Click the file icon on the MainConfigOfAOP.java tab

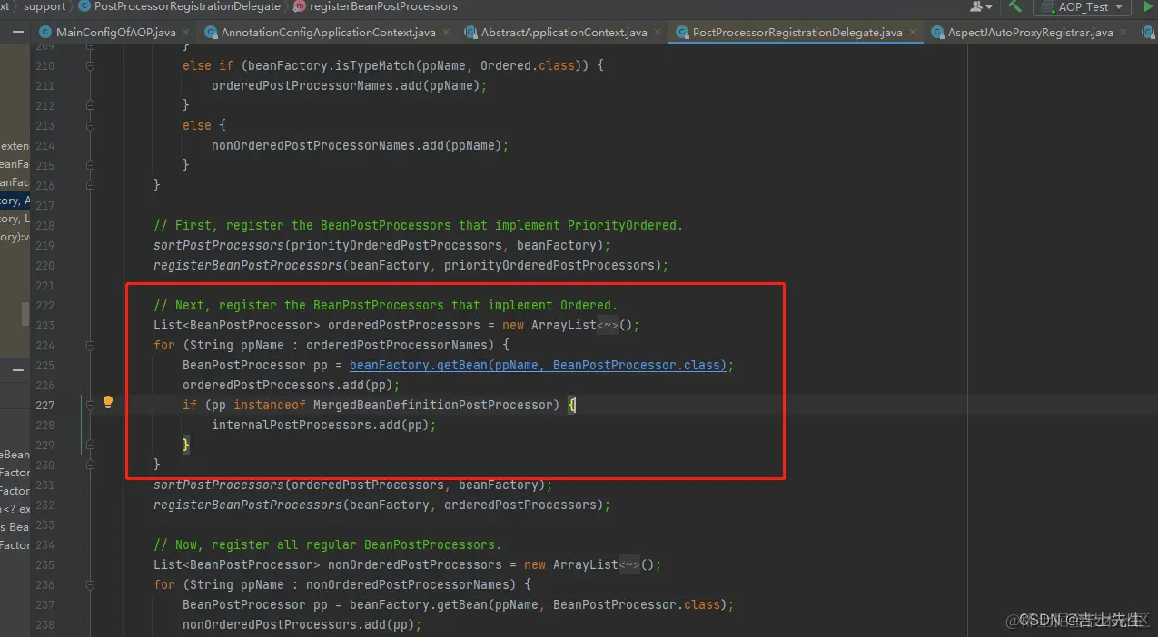pyautogui.click(x=45, y=32)
